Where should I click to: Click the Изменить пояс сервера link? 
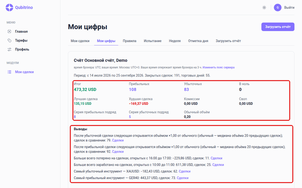pyautogui.click(x=218, y=67)
